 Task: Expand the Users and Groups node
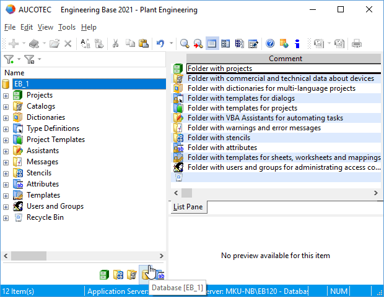6,207
